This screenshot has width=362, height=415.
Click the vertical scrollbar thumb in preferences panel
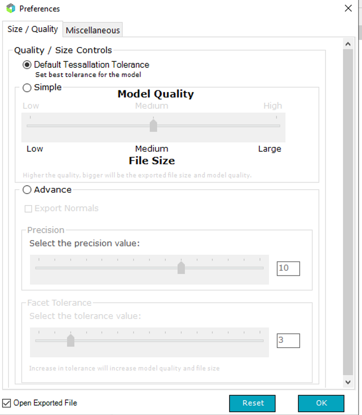click(x=348, y=212)
